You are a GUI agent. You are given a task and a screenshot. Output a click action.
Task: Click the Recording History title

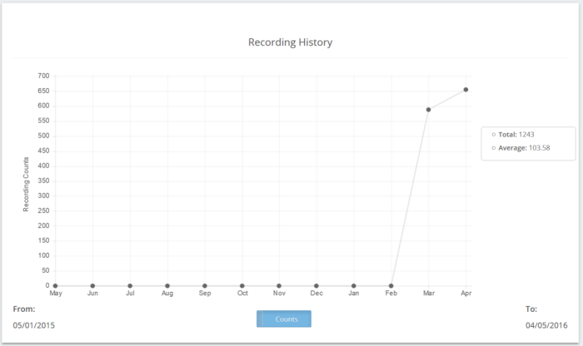[x=290, y=42]
